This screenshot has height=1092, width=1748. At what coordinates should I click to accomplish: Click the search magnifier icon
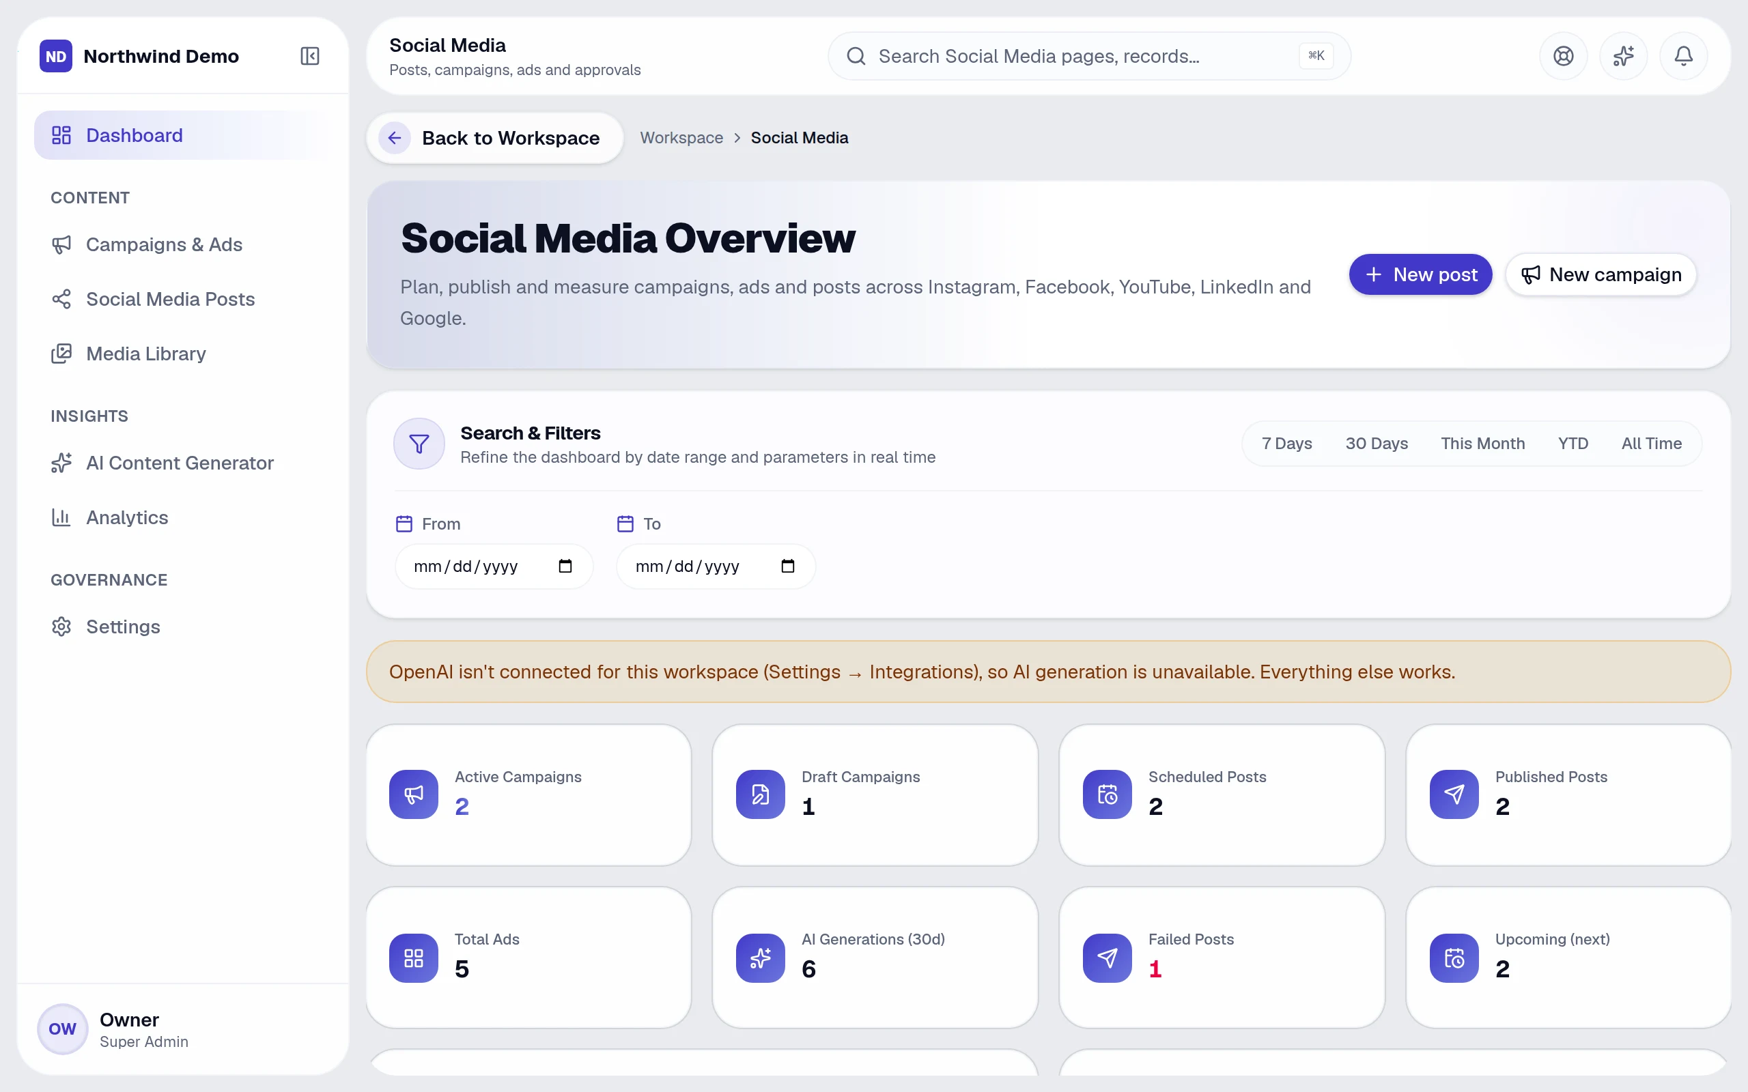856,57
